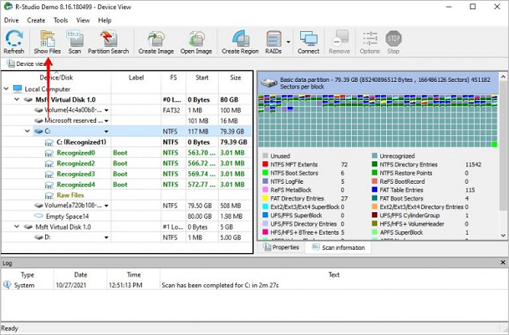Screen dimensions: 509x335
Task: Click the bright green block in disk map
Action: tap(495, 145)
